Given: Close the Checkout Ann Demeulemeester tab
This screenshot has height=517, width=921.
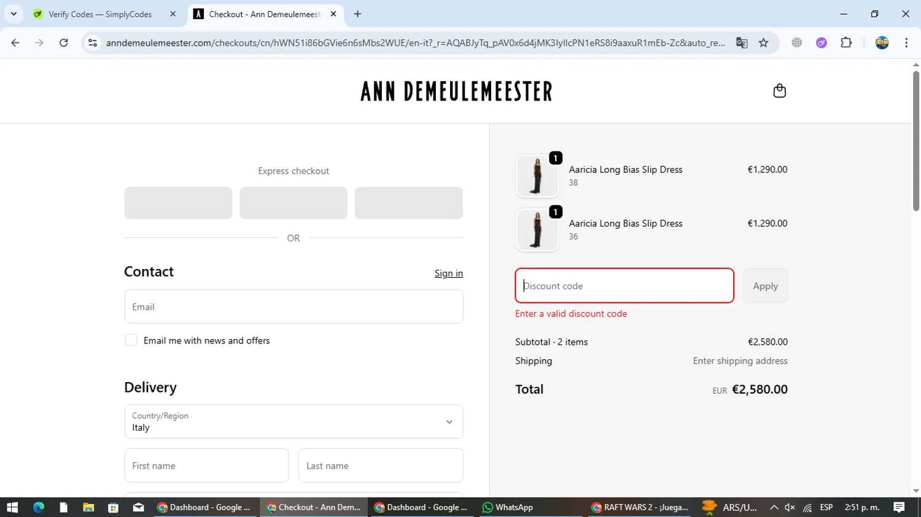Looking at the screenshot, I should pyautogui.click(x=333, y=14).
